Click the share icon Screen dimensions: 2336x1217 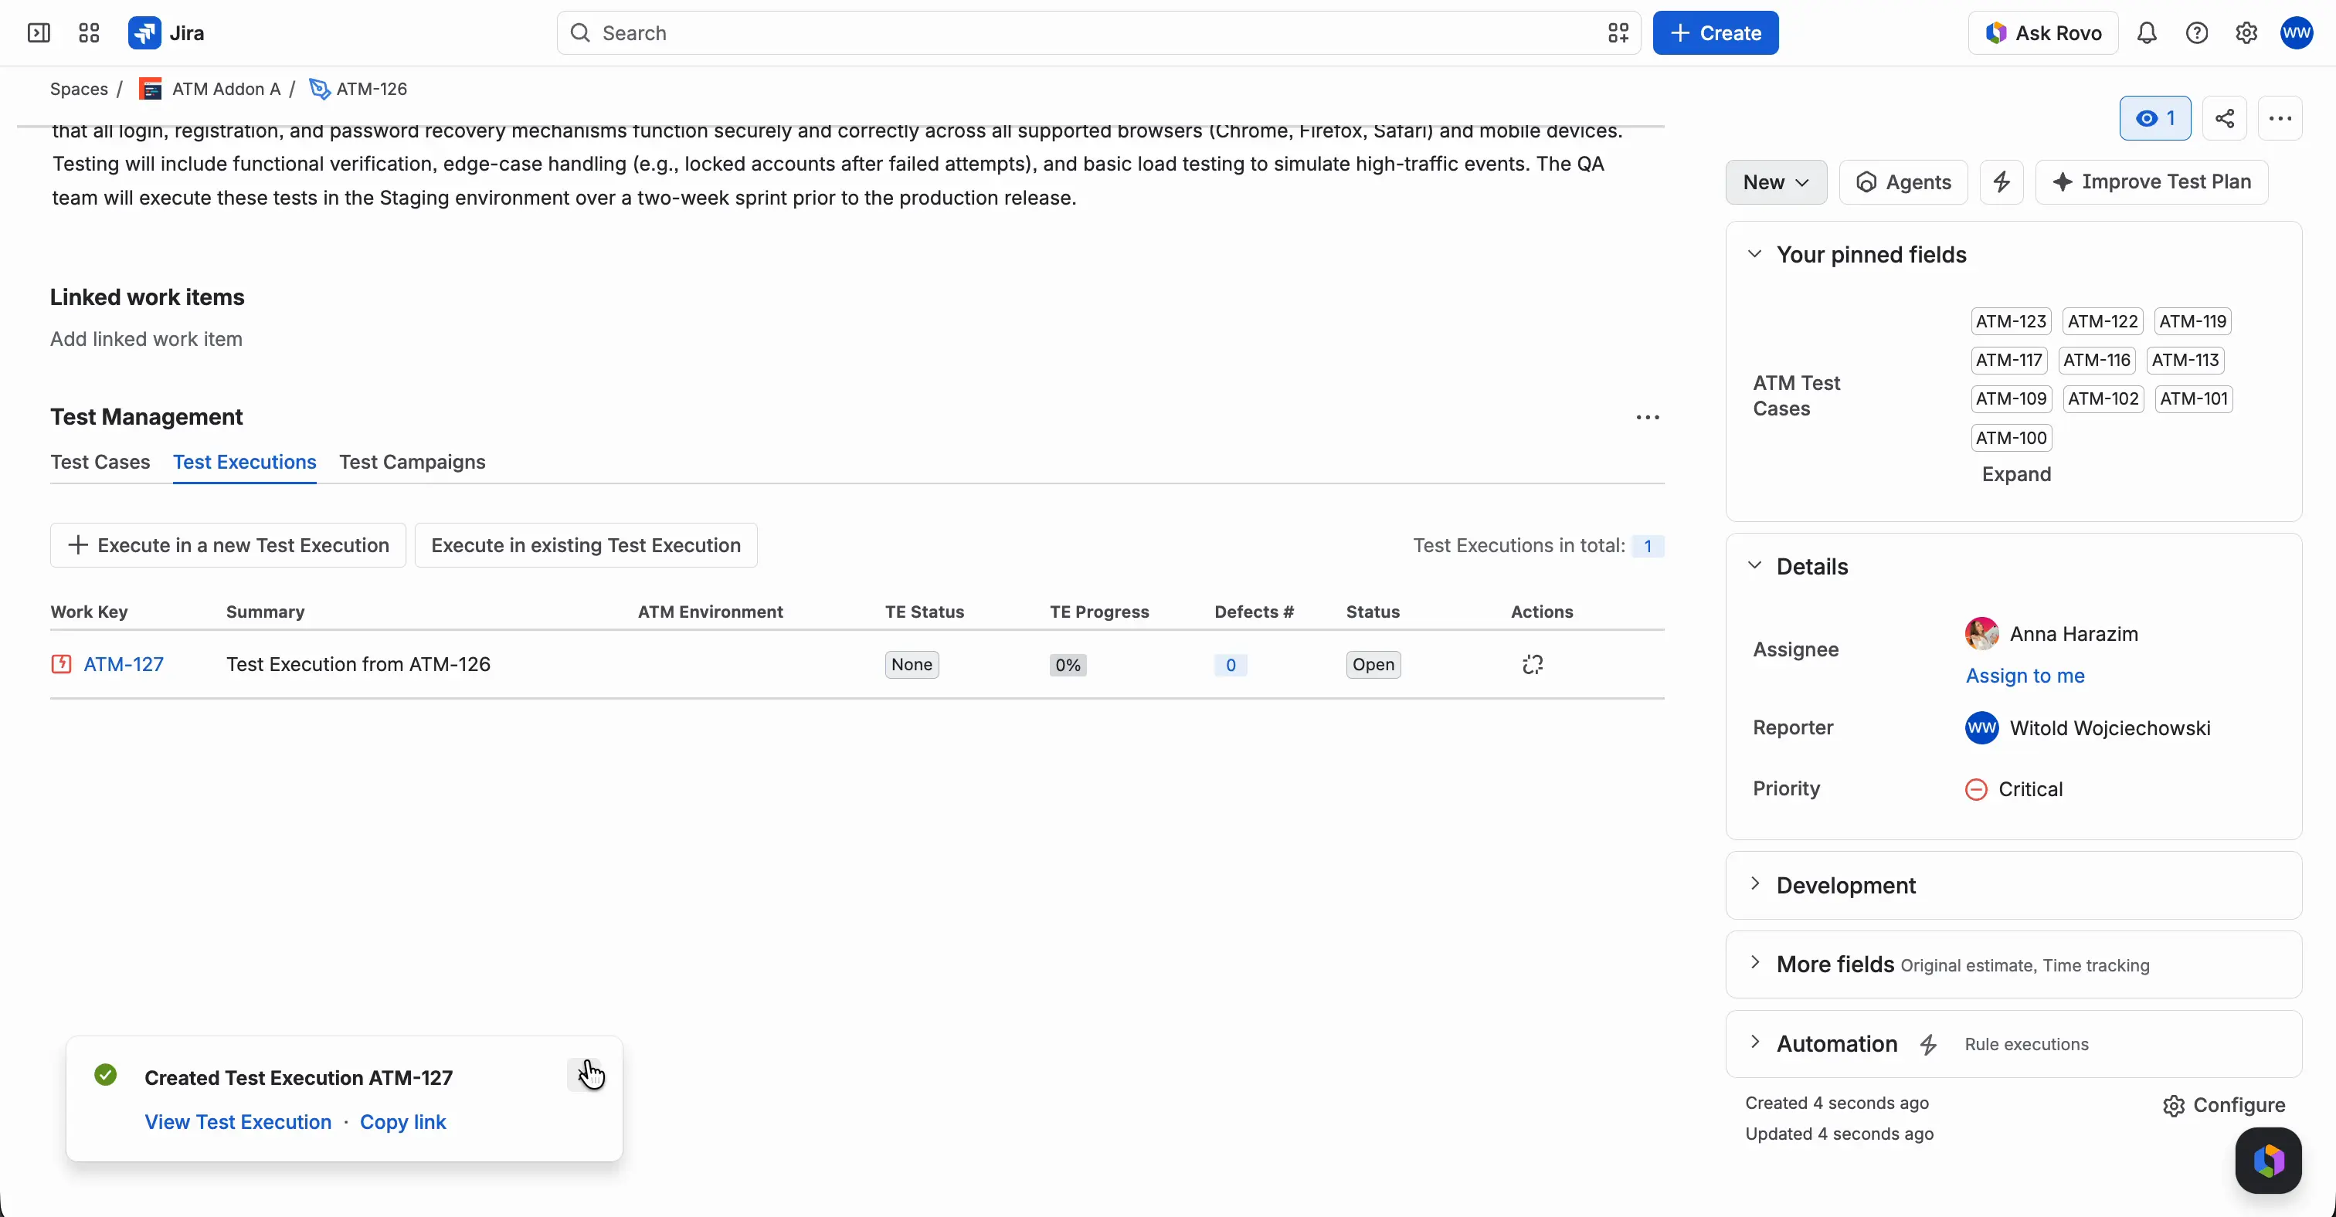click(2225, 119)
